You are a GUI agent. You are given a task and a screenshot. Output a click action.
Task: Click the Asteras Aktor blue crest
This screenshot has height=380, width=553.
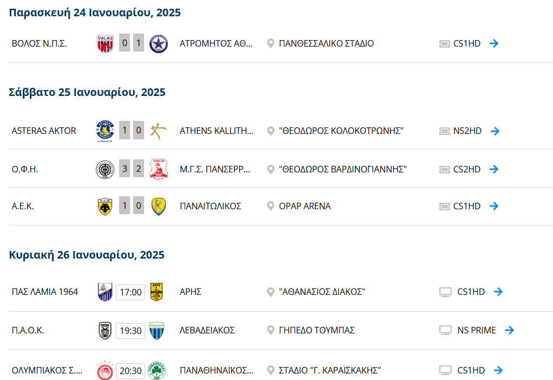[105, 131]
